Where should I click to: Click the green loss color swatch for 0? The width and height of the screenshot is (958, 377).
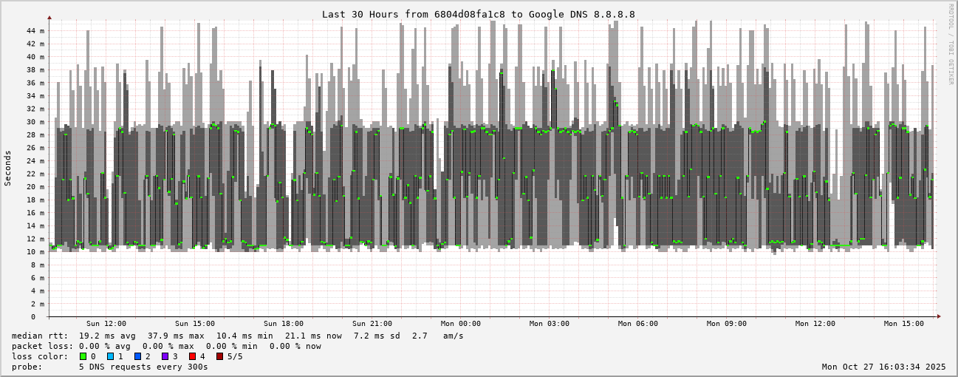tap(83, 356)
